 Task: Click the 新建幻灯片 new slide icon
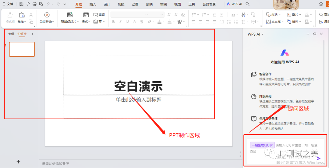[70, 15]
